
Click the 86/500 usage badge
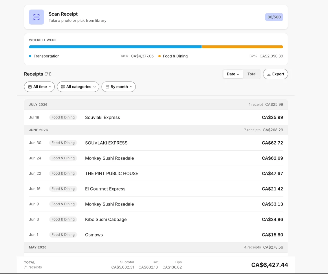coord(274,17)
